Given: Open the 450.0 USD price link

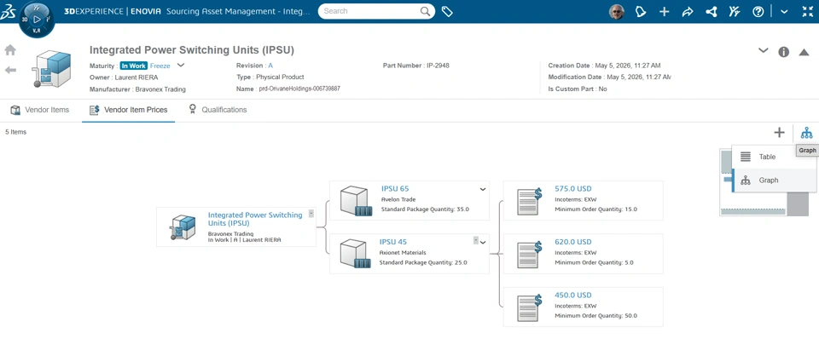Looking at the screenshot, I should click(573, 295).
